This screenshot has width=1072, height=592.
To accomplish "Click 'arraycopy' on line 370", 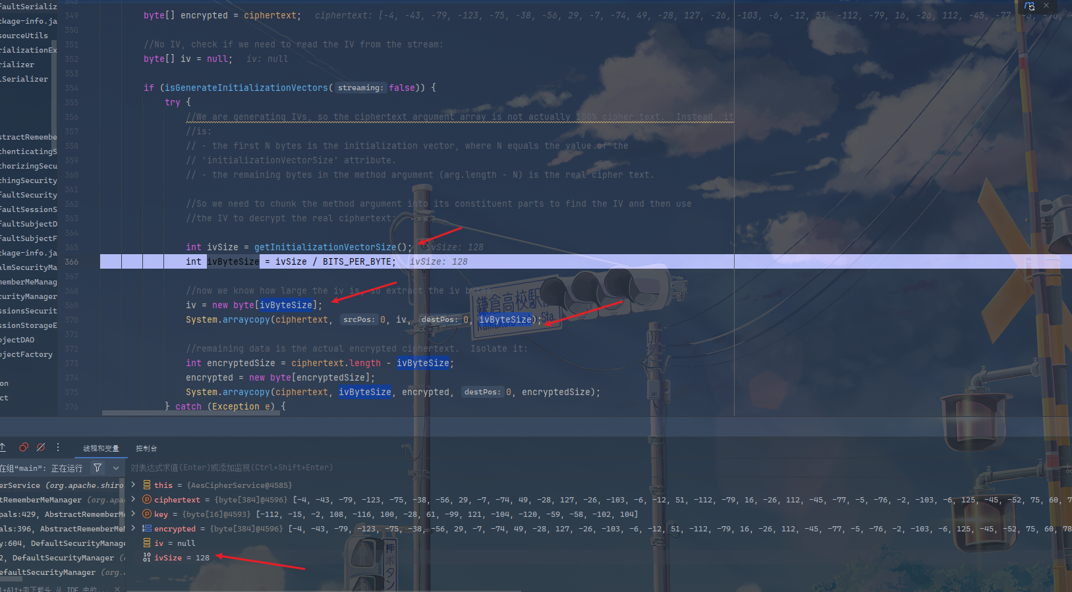I will [x=246, y=319].
